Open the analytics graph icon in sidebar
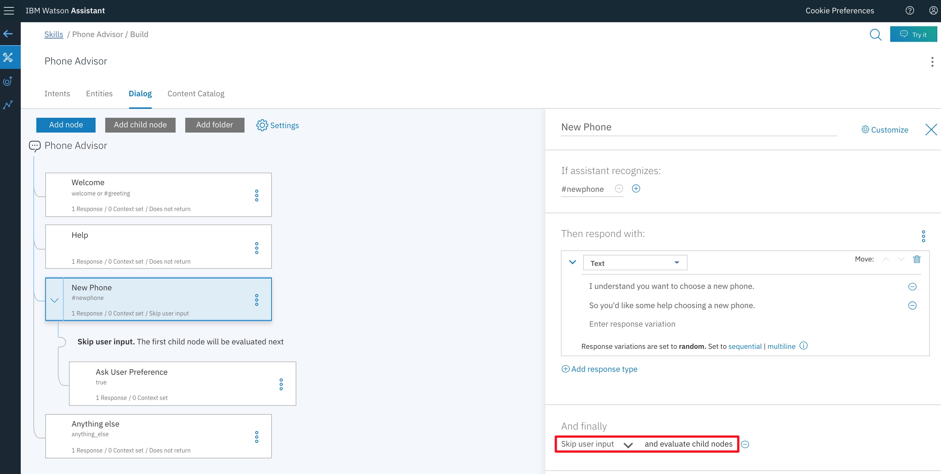The height and width of the screenshot is (474, 941). [x=8, y=105]
